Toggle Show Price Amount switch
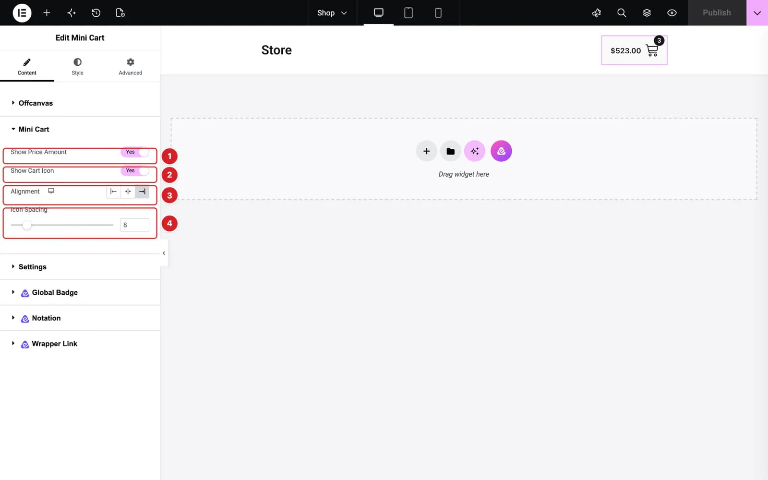768x480 pixels. pos(135,152)
